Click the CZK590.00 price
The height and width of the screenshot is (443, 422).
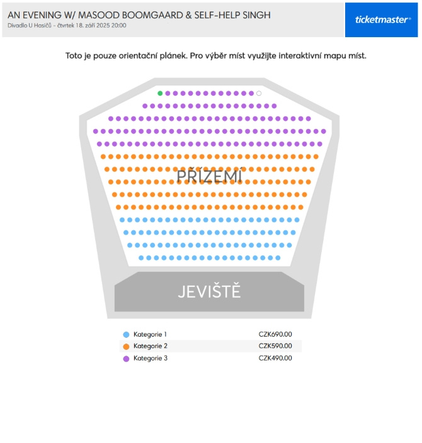point(275,346)
